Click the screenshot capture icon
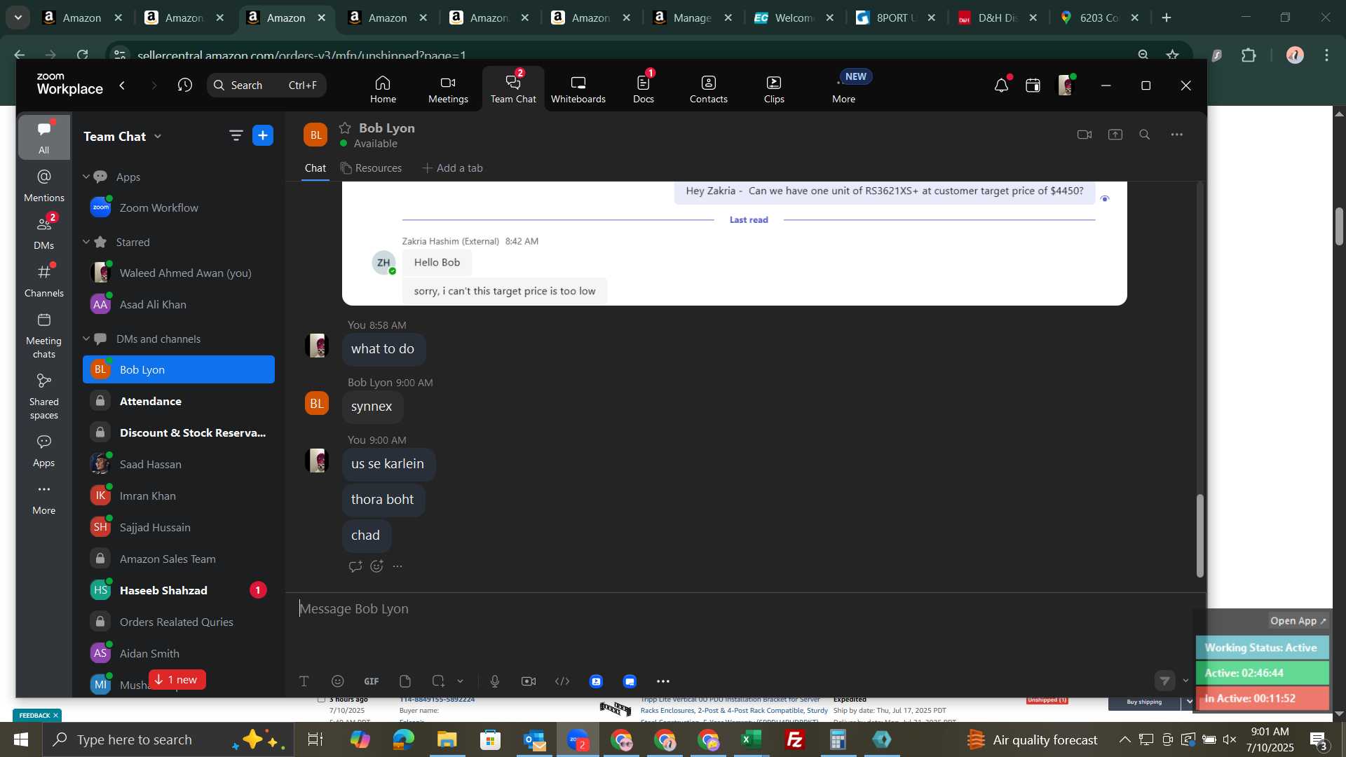Screen dimensions: 1346x757 (x=439, y=681)
